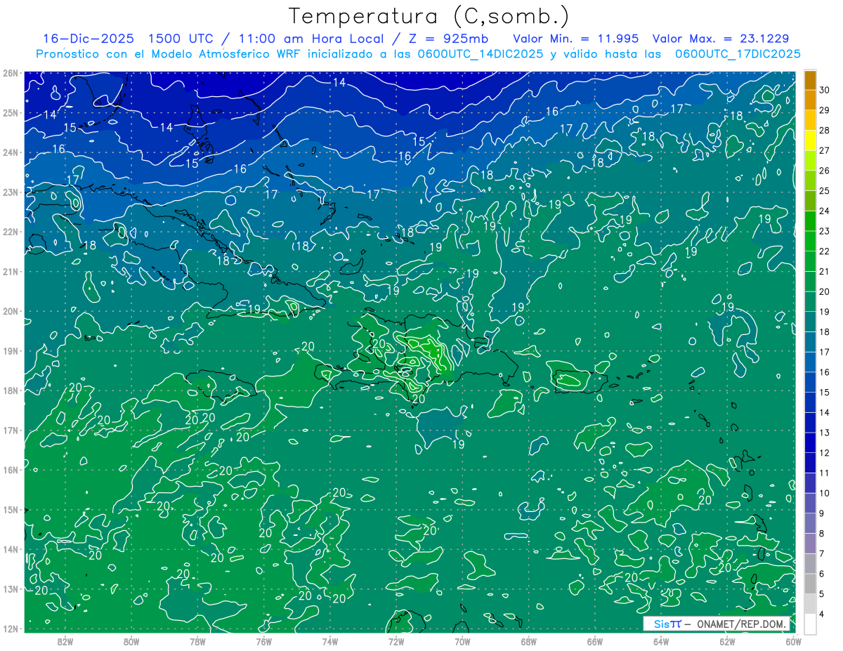The image size is (843, 651).
Task: Click legend value '23' on the color bar
Action: click(x=824, y=231)
